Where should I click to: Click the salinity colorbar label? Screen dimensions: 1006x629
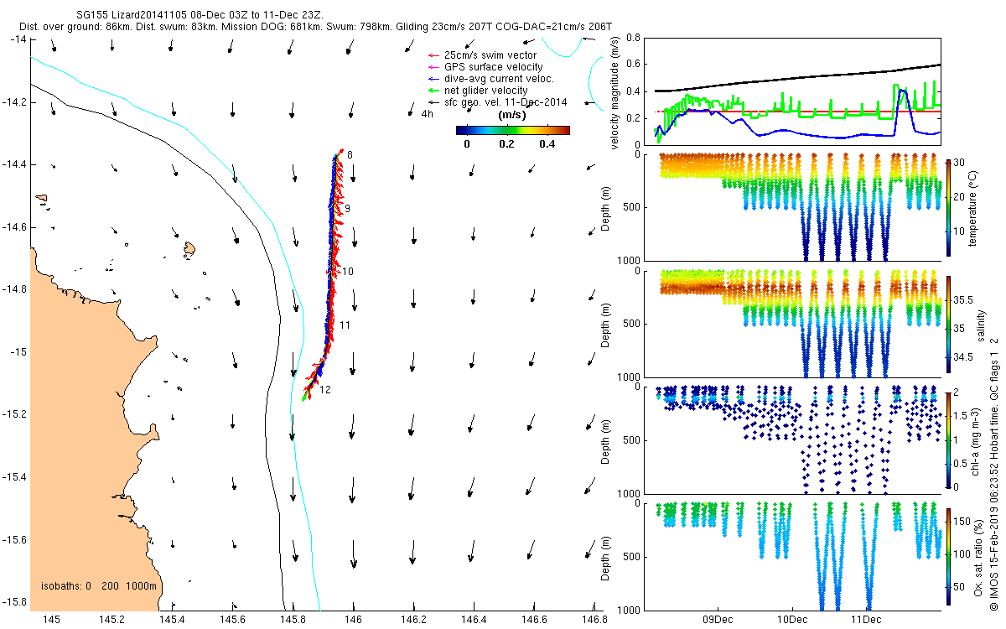pyautogui.click(x=983, y=324)
